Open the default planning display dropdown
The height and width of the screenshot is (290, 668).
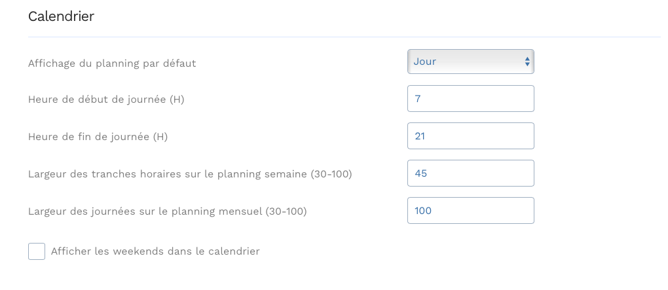[470, 62]
